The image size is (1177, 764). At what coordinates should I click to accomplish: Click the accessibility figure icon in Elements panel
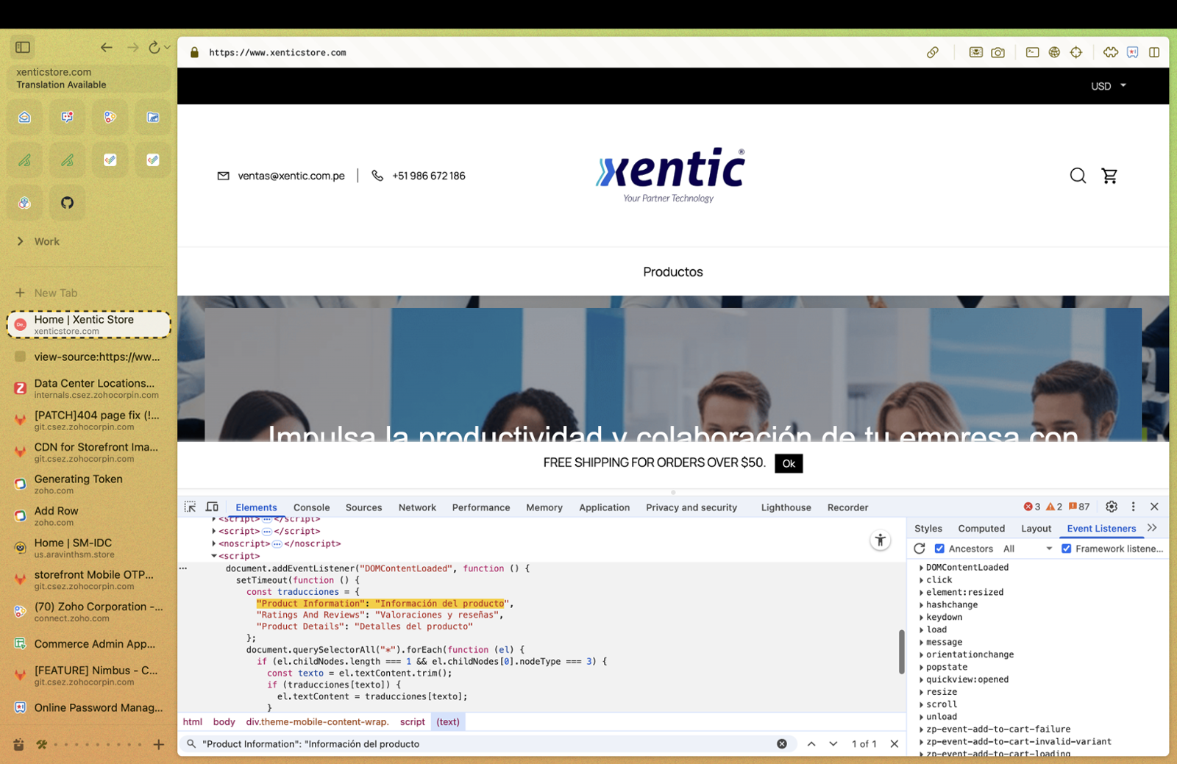click(x=880, y=540)
